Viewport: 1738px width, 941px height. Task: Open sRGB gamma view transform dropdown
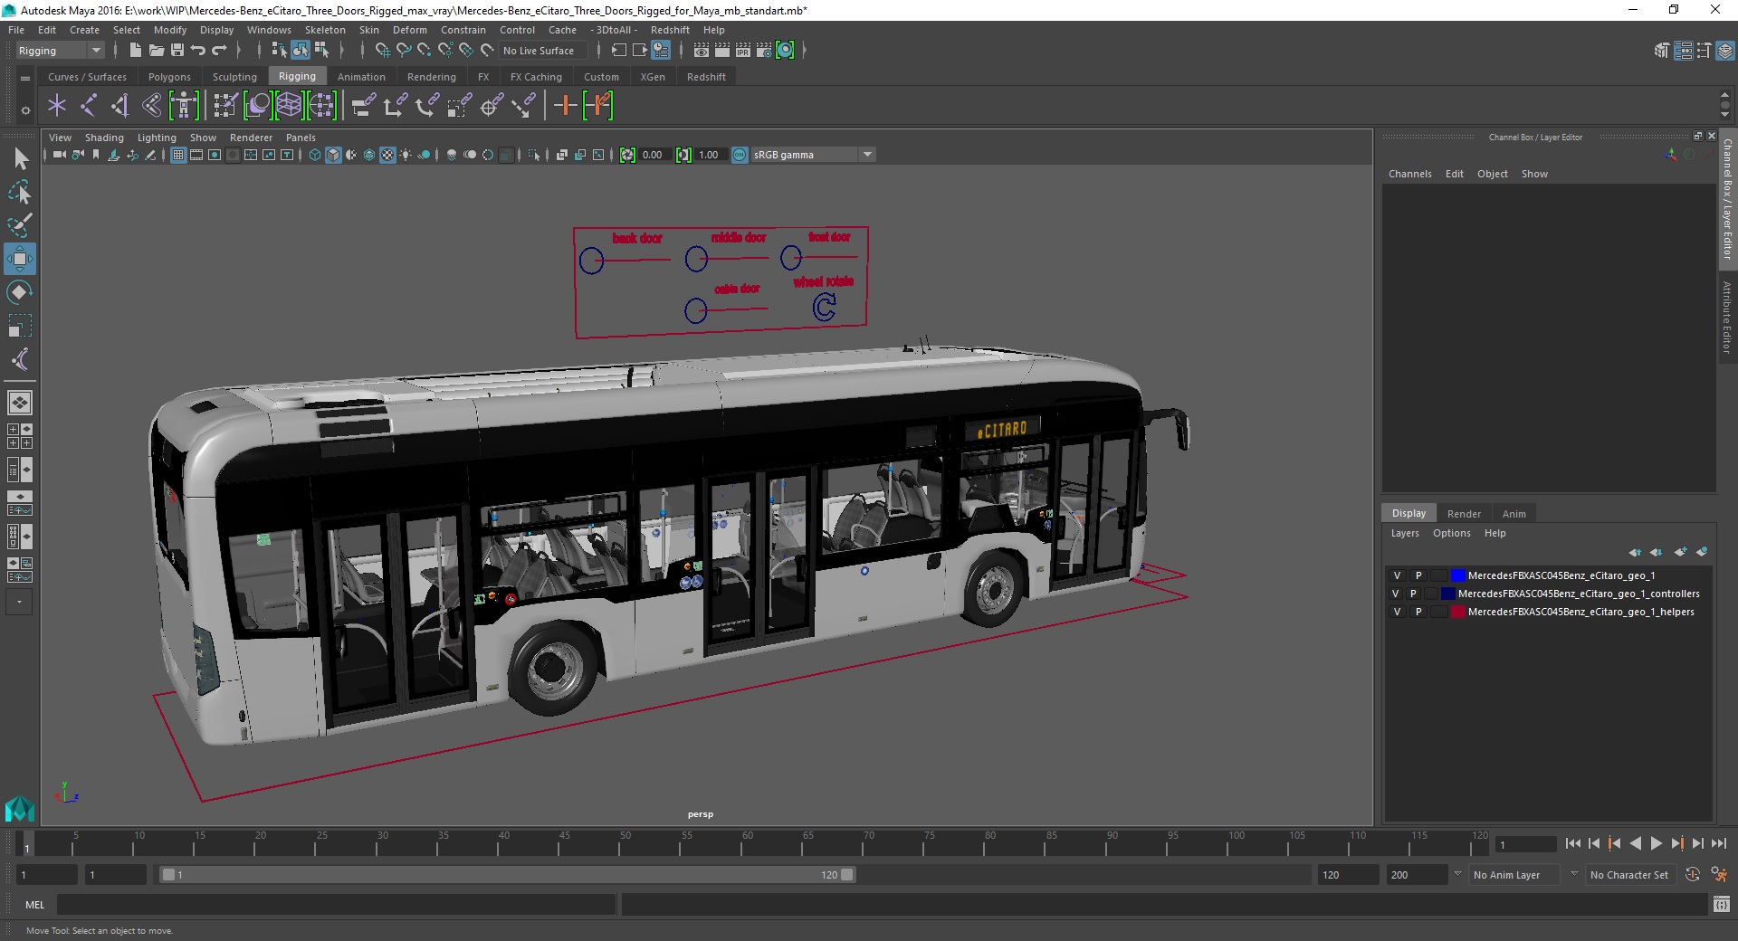(x=813, y=155)
